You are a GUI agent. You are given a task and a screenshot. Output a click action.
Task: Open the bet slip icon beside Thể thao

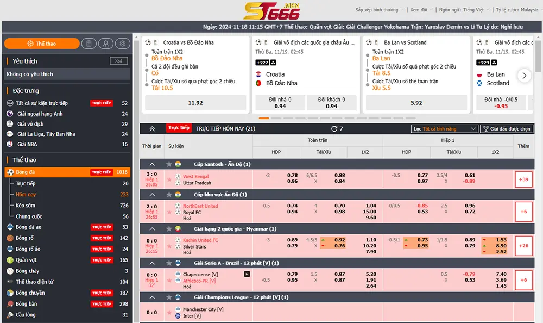click(x=89, y=44)
